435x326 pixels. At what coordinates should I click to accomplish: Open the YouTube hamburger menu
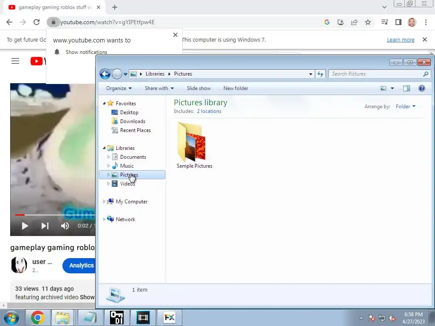click(15, 61)
